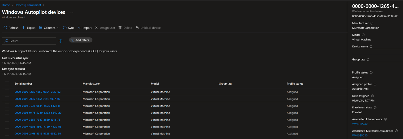Show info tooltip next to Manufacturer

coord(372,23)
